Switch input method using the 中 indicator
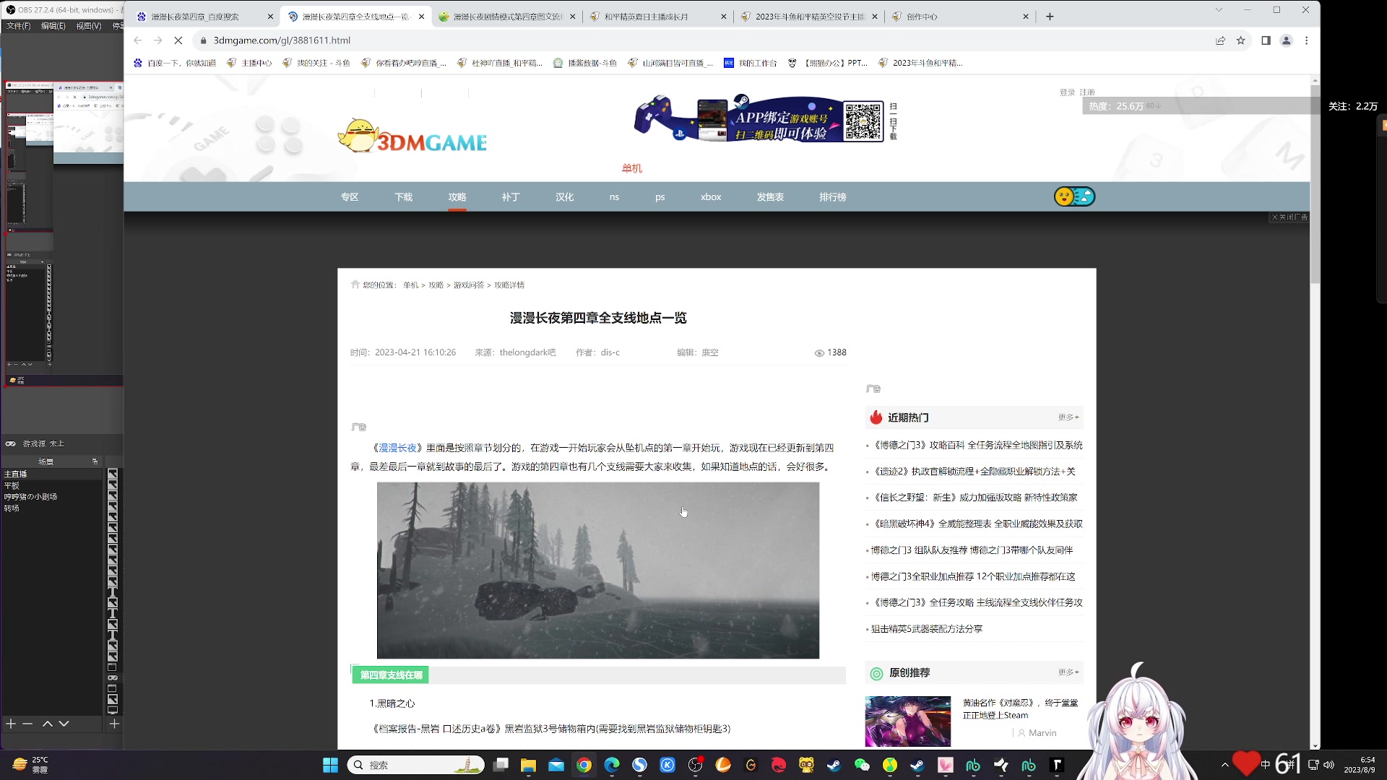Image resolution: width=1387 pixels, height=780 pixels. coord(1265,764)
